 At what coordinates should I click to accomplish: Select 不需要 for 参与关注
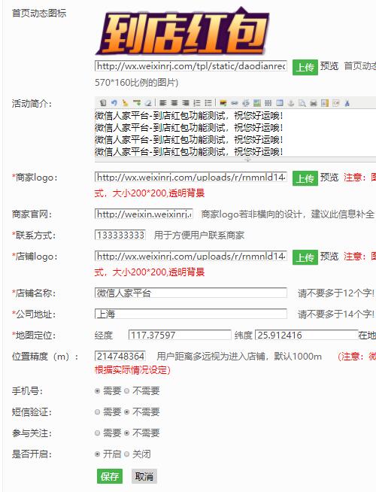click(x=126, y=433)
